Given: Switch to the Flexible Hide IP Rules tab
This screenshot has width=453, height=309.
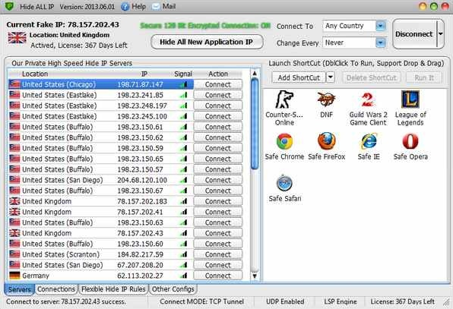Looking at the screenshot, I should click(x=113, y=289).
